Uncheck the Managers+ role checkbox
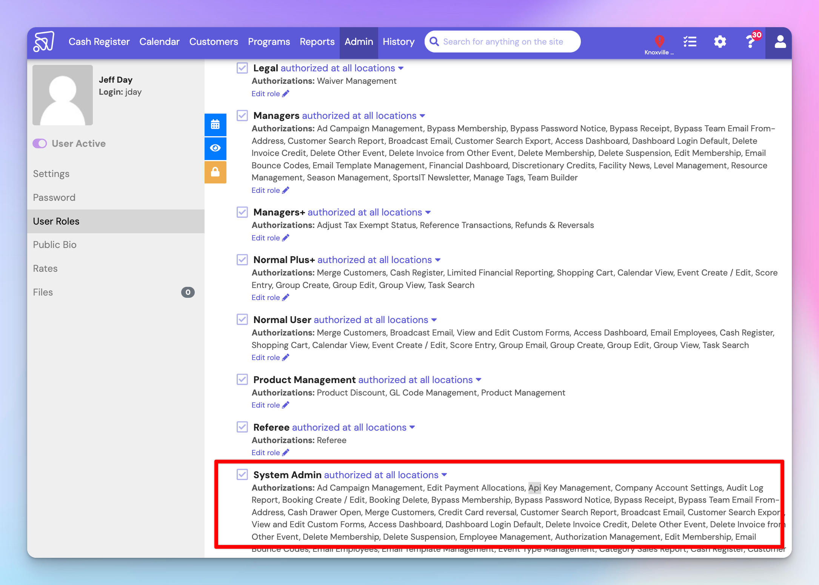This screenshot has height=585, width=819. 242,212
